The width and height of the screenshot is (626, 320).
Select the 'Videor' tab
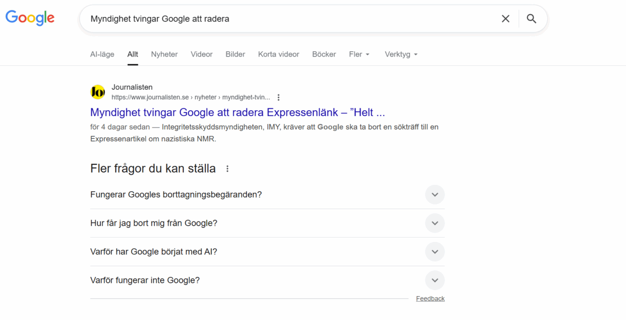tap(201, 54)
